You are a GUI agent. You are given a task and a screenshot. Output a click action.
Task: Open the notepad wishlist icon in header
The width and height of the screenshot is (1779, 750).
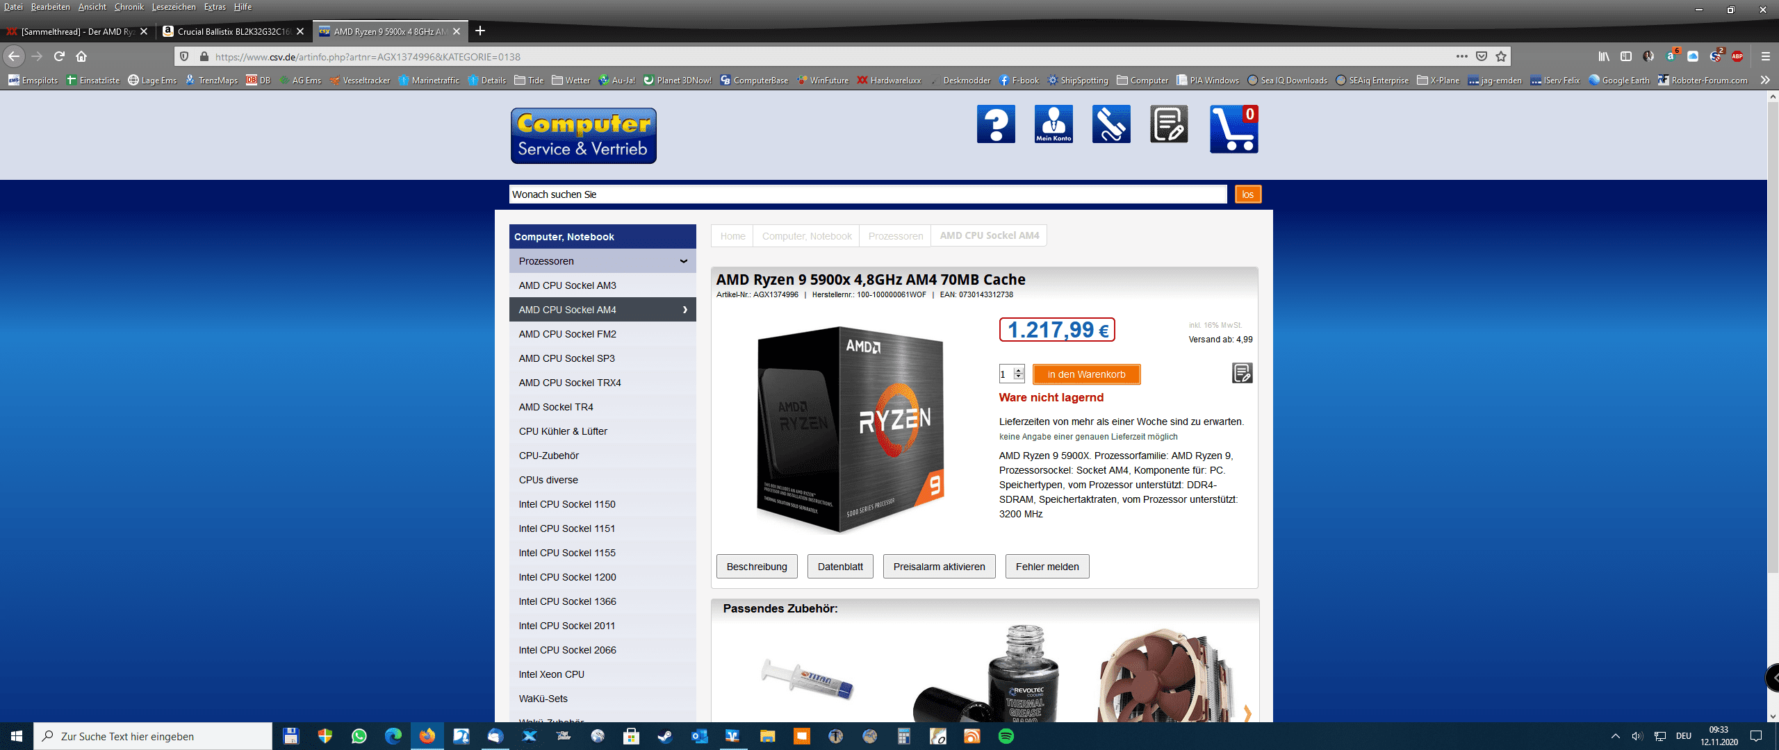1169,124
